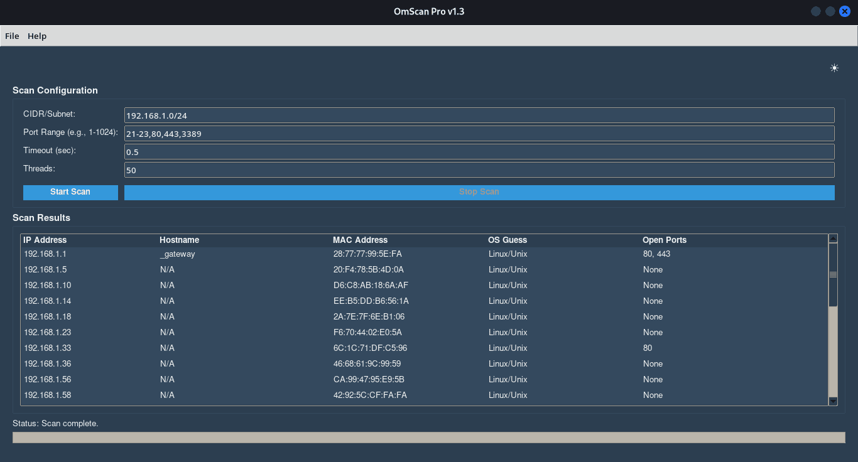This screenshot has width=858, height=462.
Task: Open the File menu
Action: 12,36
